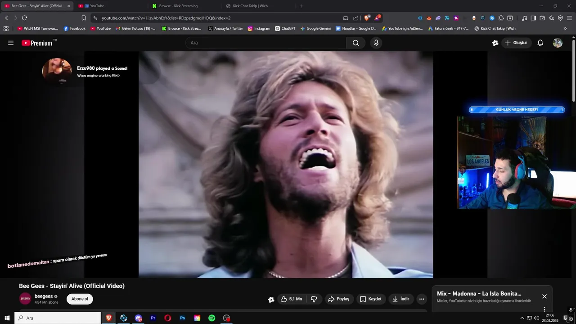Open the YouTube account avatar menu

pyautogui.click(x=558, y=43)
